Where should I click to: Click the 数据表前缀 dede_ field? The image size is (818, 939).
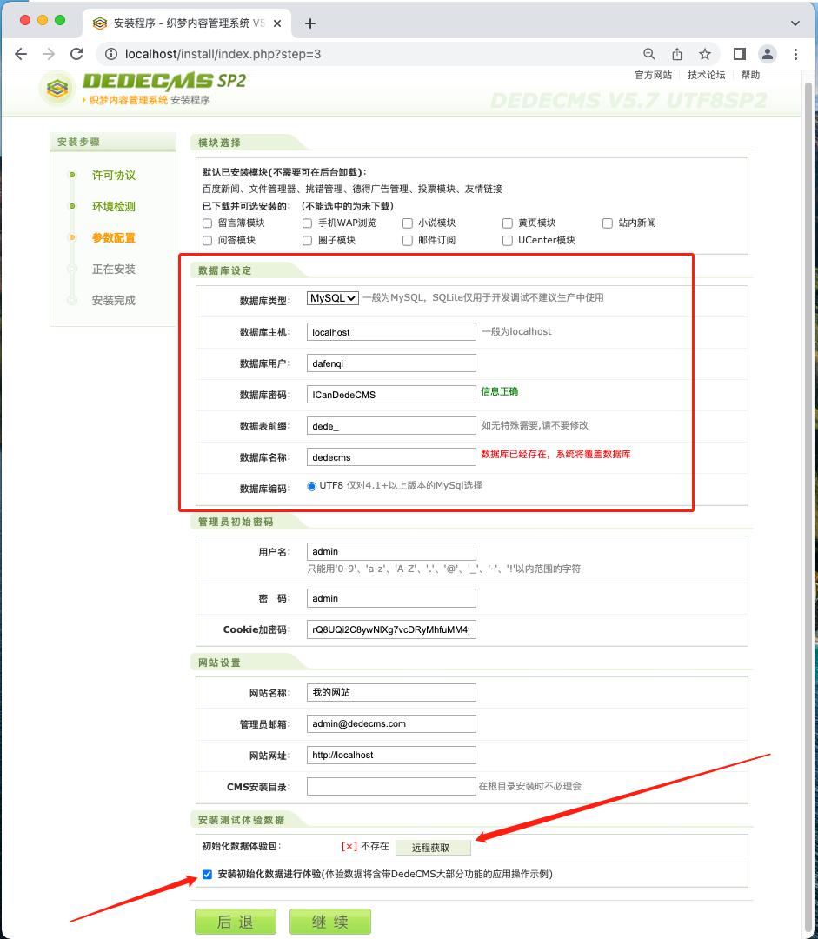click(x=392, y=426)
